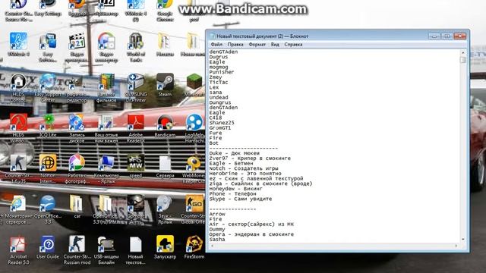Click the line 'Eagle - Бетмен'
Viewport: 486px width, 273px height.
pyautogui.click(x=231, y=164)
